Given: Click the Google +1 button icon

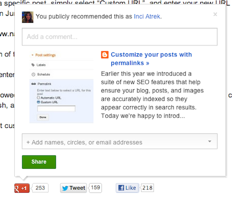Looking at the screenshot, I should 22,188.
